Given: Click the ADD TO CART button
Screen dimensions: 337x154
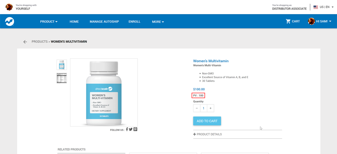Looking at the screenshot, I should point(207,121).
